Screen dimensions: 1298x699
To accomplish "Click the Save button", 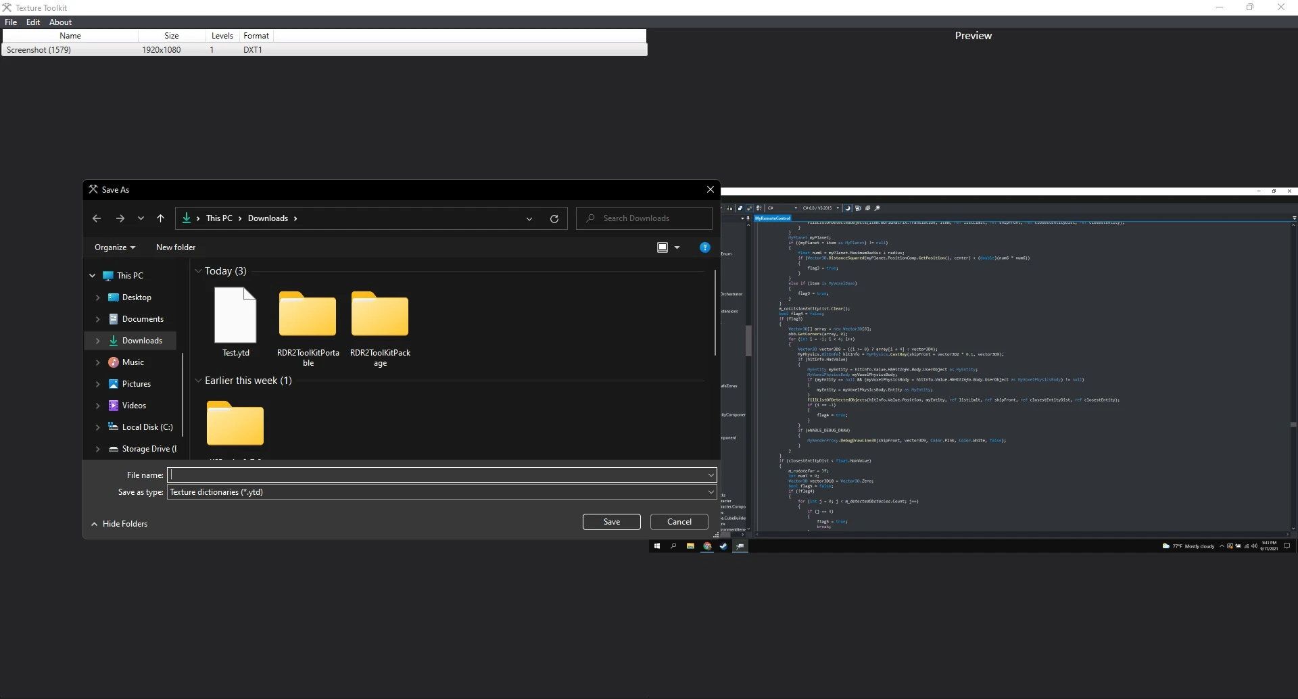I will coord(611,522).
